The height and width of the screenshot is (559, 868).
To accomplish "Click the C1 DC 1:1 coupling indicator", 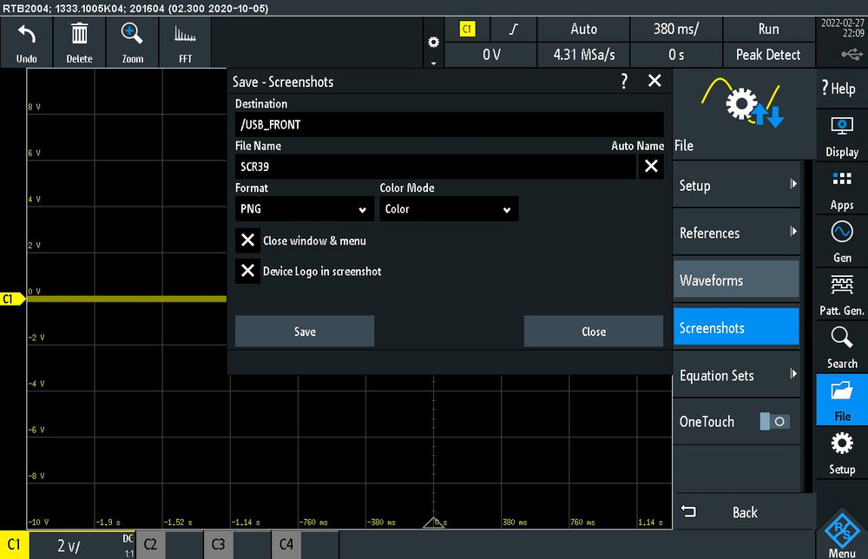I will 128,545.
